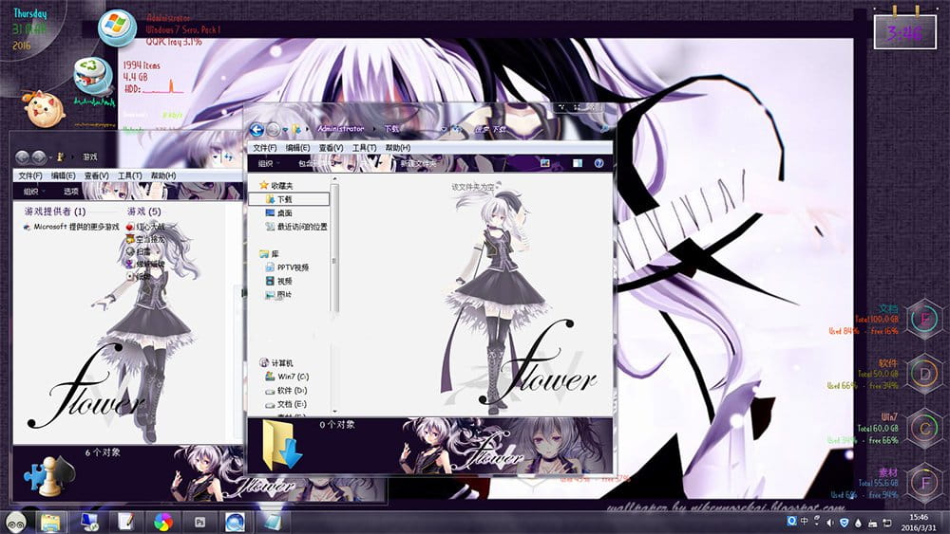Open 编辑(E) menu in 游戏 window
This screenshot has height=534, width=950.
click(63, 175)
